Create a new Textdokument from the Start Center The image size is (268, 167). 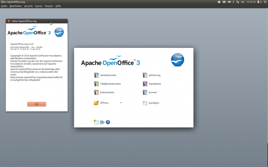pyautogui.click(x=105, y=75)
